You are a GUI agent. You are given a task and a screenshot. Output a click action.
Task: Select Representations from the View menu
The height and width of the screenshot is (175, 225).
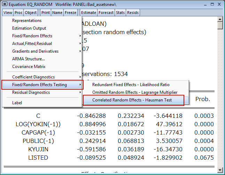coord(27,21)
